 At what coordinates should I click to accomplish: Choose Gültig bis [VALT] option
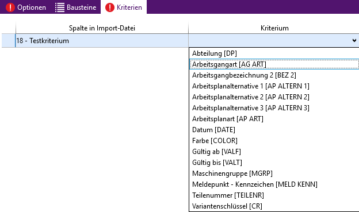pyautogui.click(x=274, y=163)
